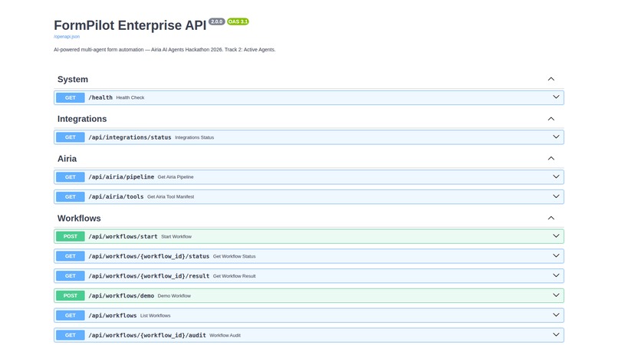Click the GET badge for integrations status

[x=70, y=137]
